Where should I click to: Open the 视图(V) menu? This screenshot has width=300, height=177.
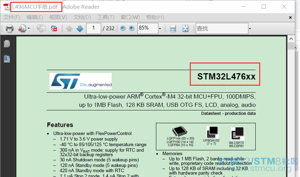pyautogui.click(x=58, y=17)
